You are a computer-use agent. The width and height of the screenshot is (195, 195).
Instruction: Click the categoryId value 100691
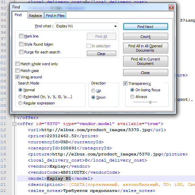click(x=69, y=148)
